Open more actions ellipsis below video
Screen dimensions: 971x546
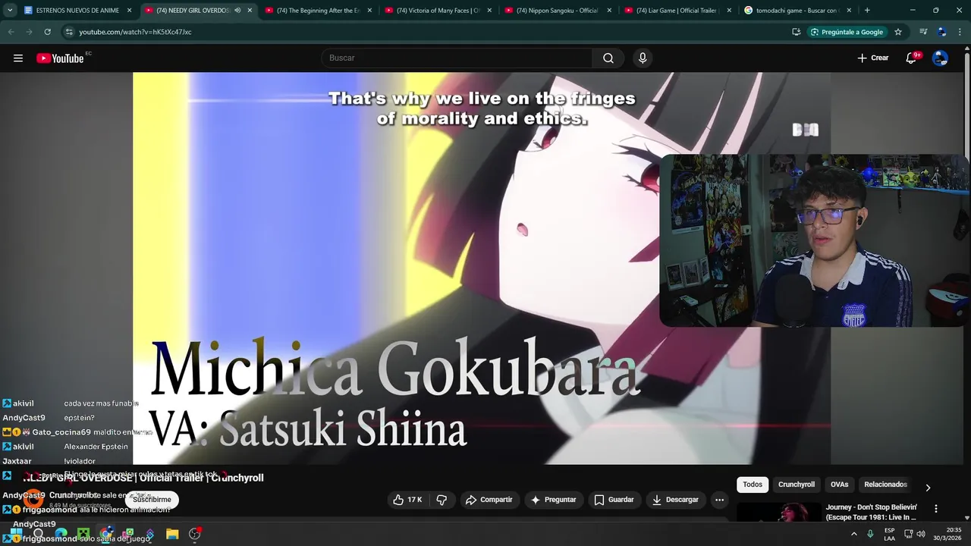point(719,500)
